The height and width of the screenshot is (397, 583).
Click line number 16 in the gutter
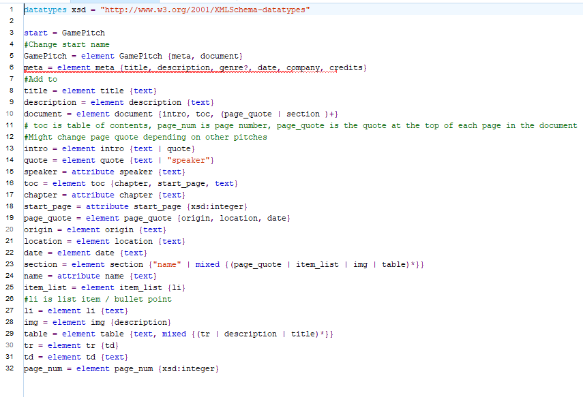pyautogui.click(x=11, y=183)
